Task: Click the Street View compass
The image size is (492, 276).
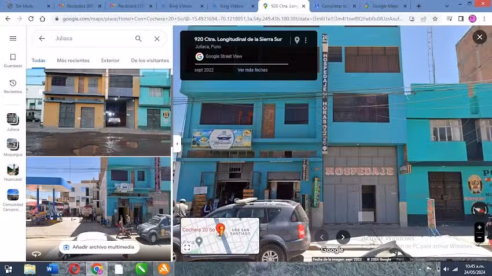Action: pos(479,209)
